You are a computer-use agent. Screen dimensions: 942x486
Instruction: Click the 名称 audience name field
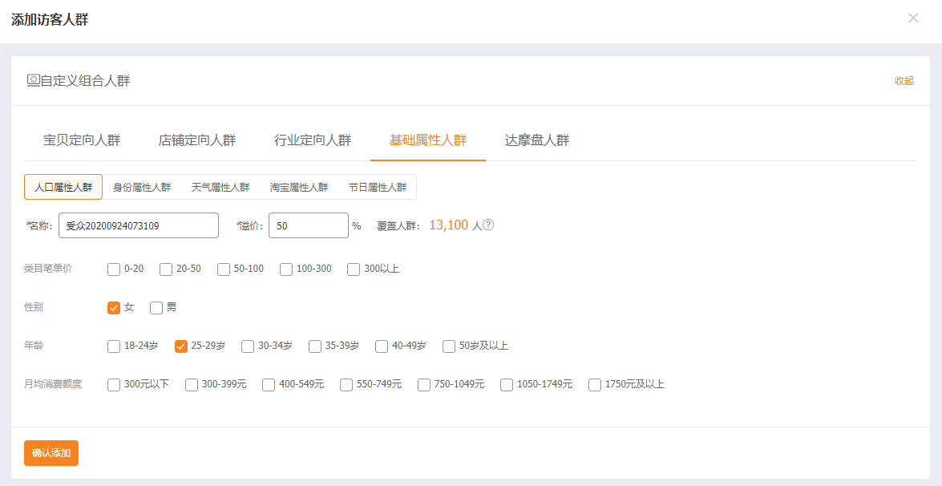(139, 225)
